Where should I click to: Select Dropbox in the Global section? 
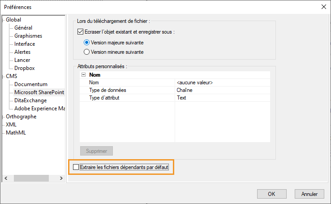24,68
